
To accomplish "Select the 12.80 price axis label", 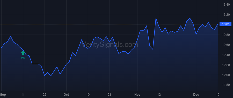I will (226, 35).
